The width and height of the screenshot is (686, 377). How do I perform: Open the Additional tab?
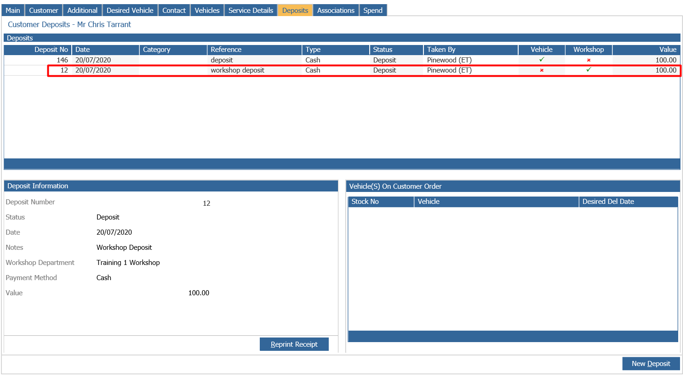[x=82, y=10]
